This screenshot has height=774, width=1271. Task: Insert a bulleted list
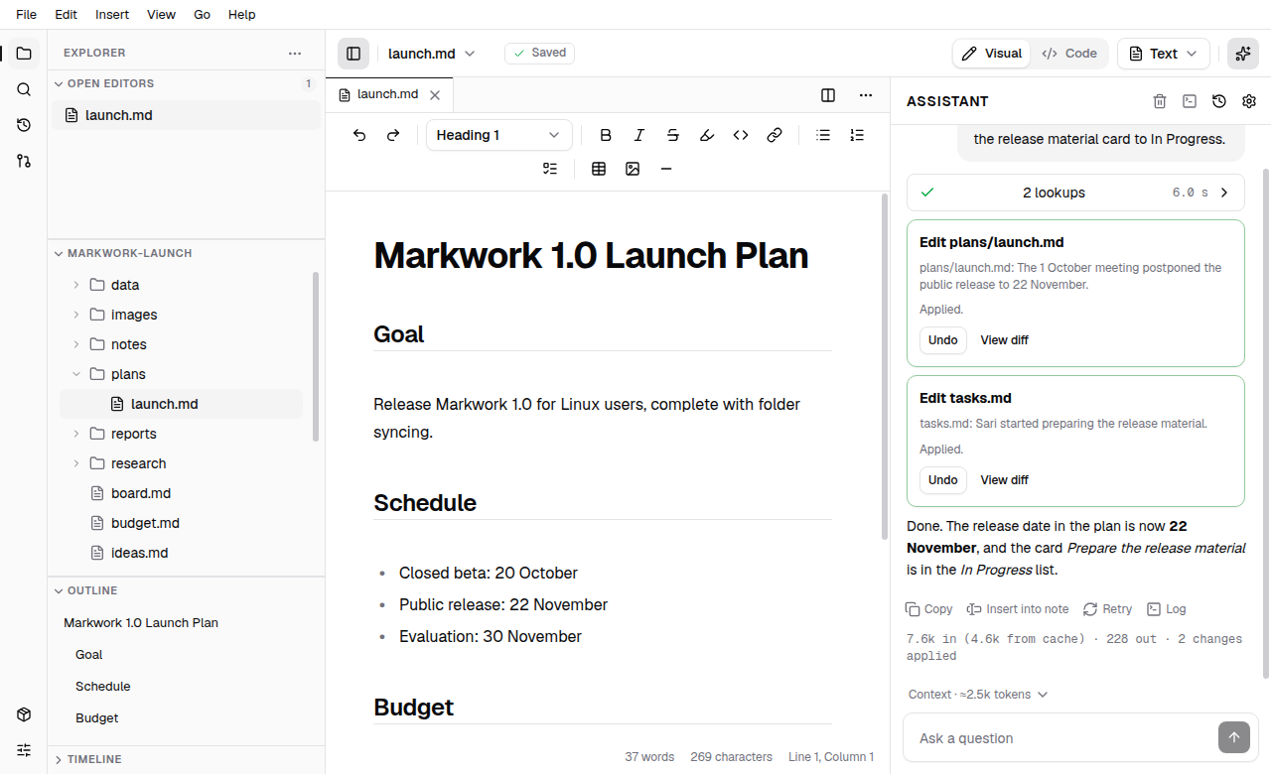823,135
